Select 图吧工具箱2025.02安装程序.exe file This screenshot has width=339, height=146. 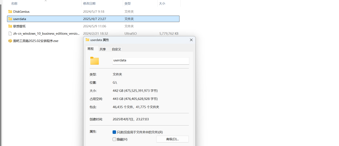coord(36,41)
